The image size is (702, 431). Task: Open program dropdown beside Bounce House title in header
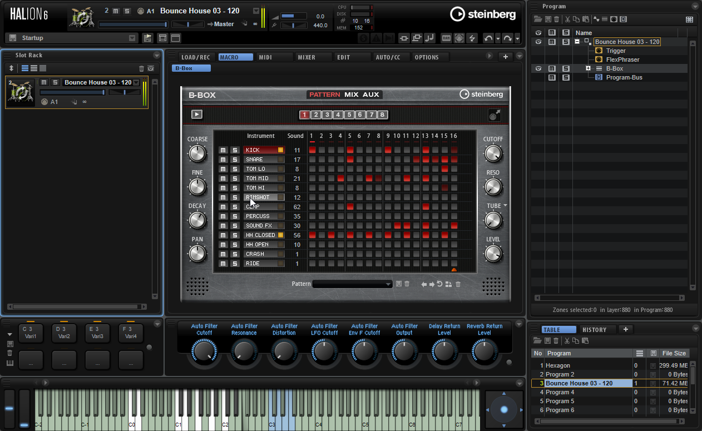pyautogui.click(x=256, y=11)
